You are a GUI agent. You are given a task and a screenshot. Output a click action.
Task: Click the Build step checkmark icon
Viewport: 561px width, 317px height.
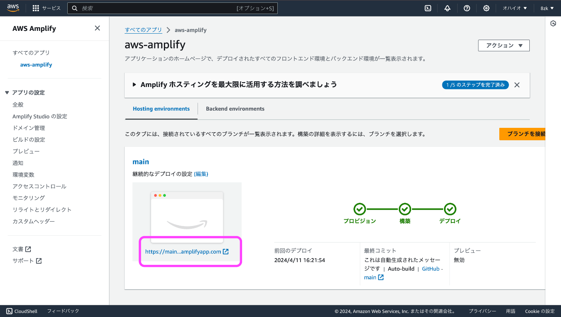405,209
